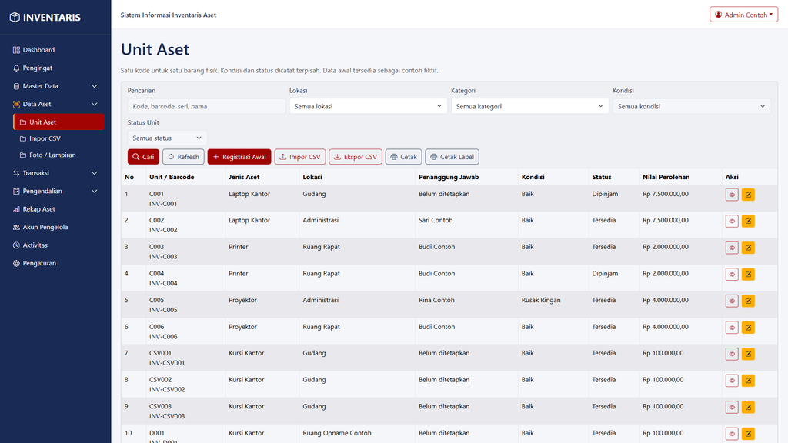Edit unit CSV001 record
Viewport: 788px width, 443px height.
pos(748,354)
